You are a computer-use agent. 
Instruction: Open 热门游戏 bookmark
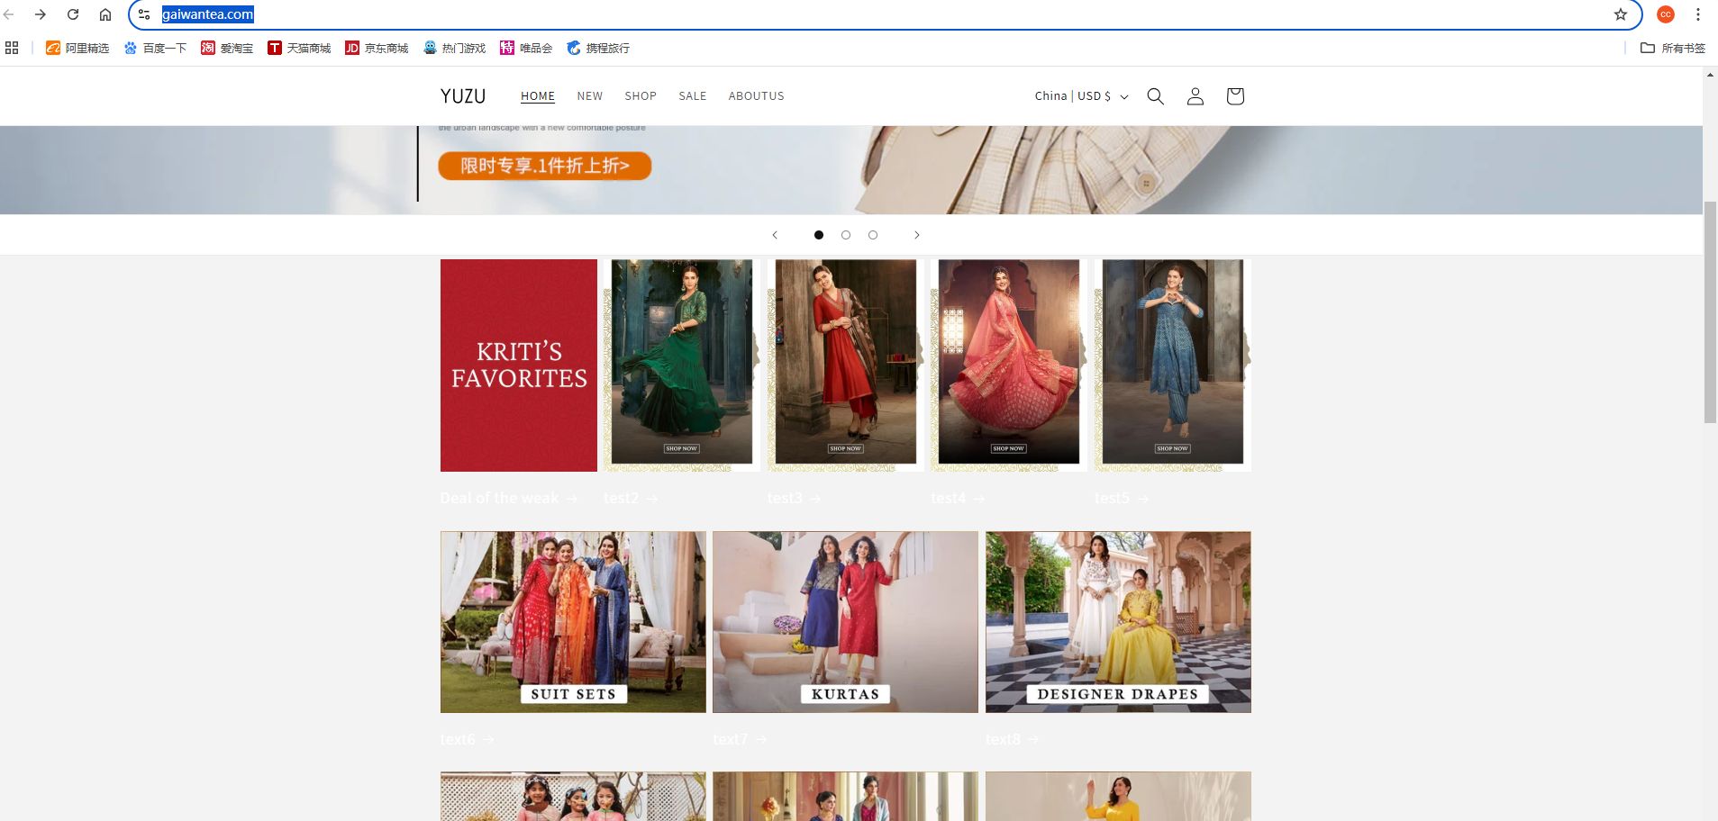[x=454, y=48]
